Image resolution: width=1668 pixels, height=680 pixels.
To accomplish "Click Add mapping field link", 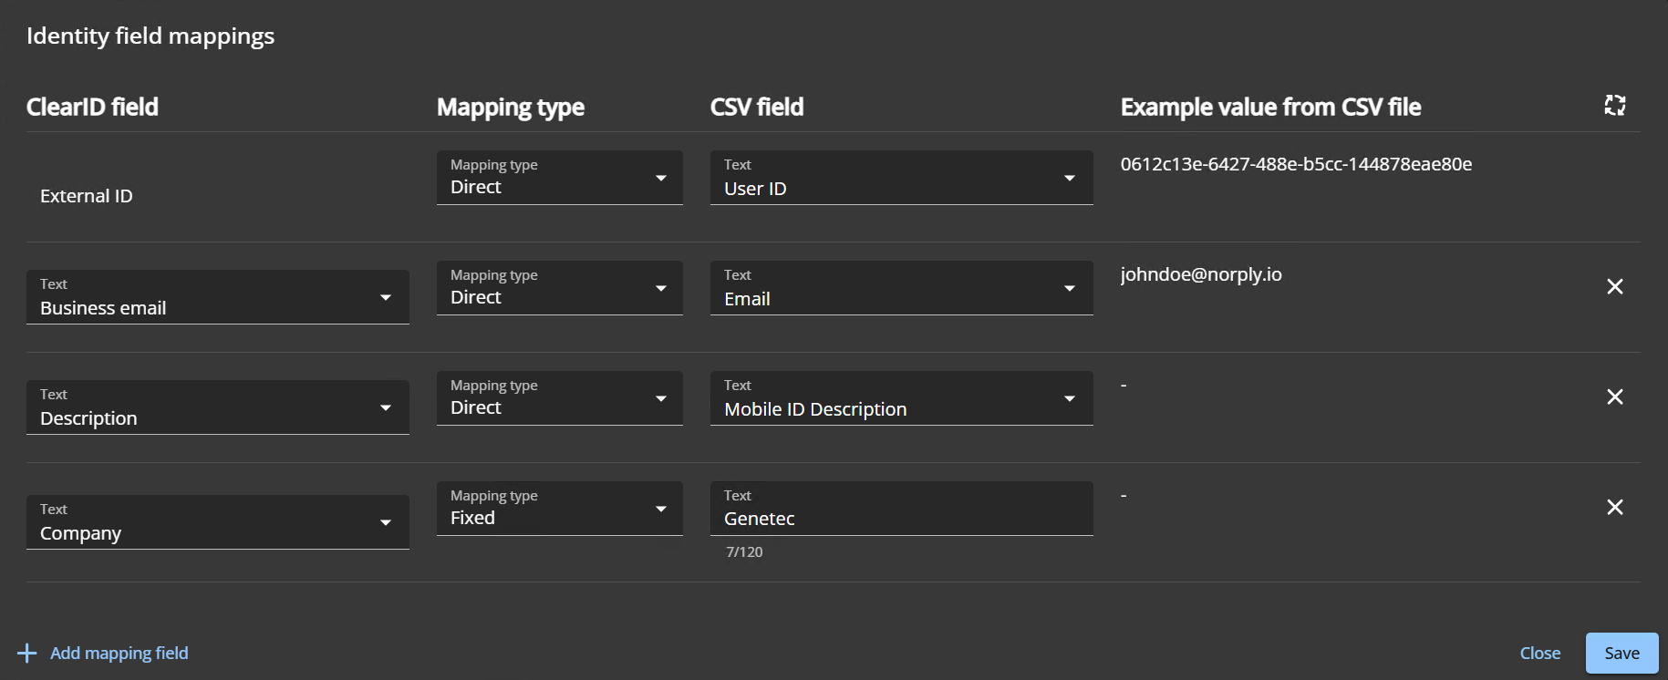I will (x=119, y=654).
